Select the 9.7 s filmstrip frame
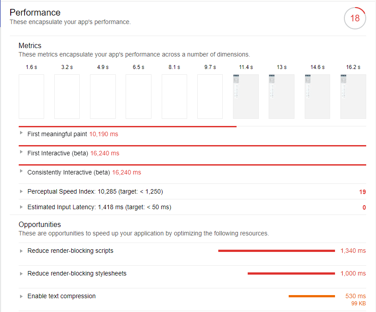 point(210,97)
